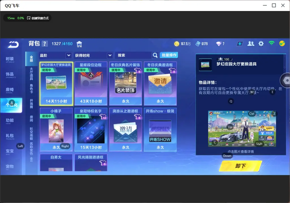The width and height of the screenshot is (290, 203).
Task: Select the 全部 subcategory tab
Action: tap(31, 59)
